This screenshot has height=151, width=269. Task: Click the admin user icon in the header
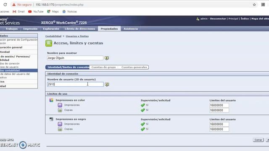(x=198, y=18)
